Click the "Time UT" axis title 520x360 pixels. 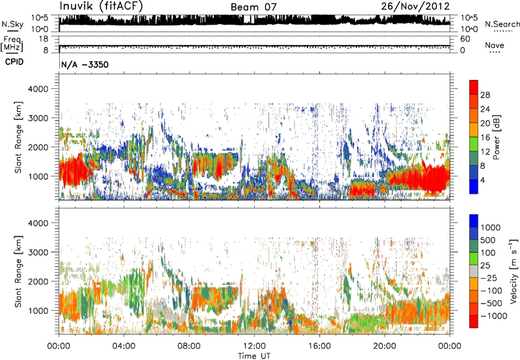click(x=254, y=356)
